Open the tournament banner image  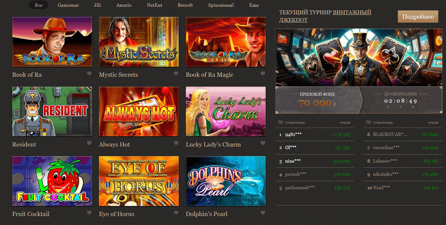click(x=359, y=58)
